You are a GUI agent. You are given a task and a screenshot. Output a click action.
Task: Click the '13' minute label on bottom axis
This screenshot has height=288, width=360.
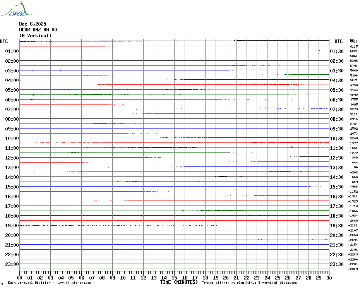coord(154,278)
